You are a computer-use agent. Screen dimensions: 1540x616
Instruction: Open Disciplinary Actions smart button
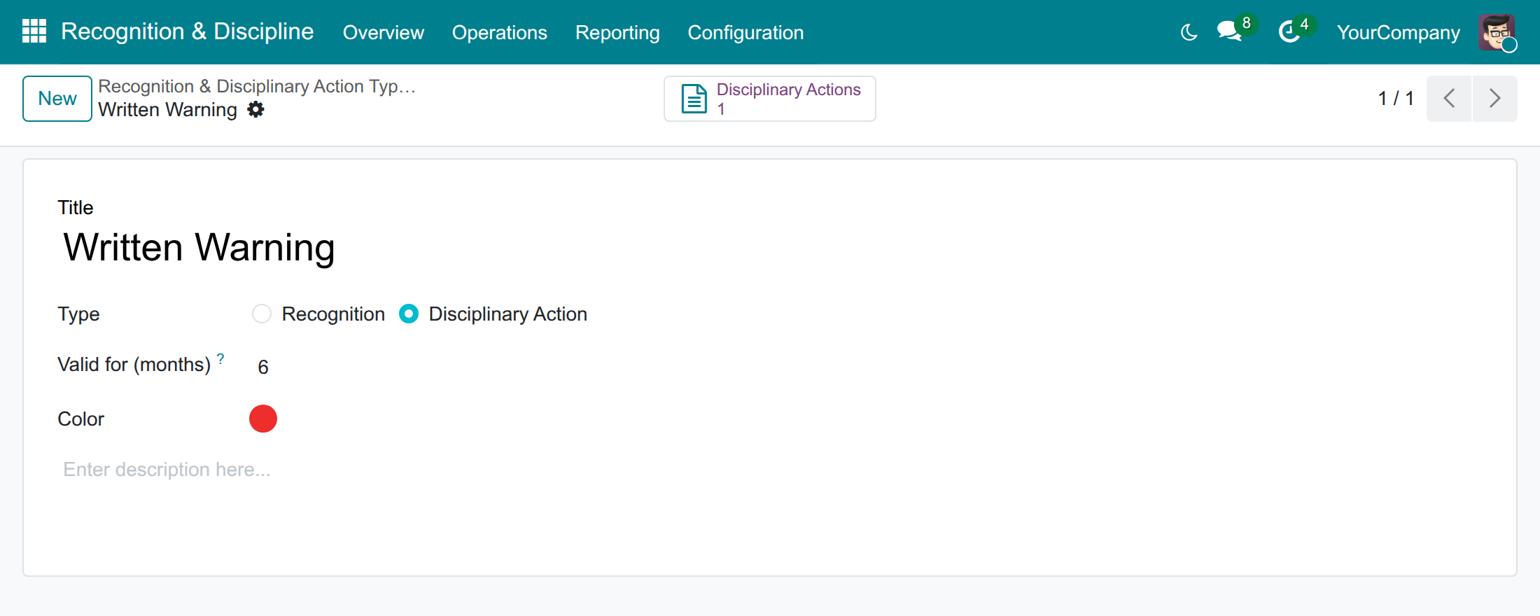tap(769, 99)
